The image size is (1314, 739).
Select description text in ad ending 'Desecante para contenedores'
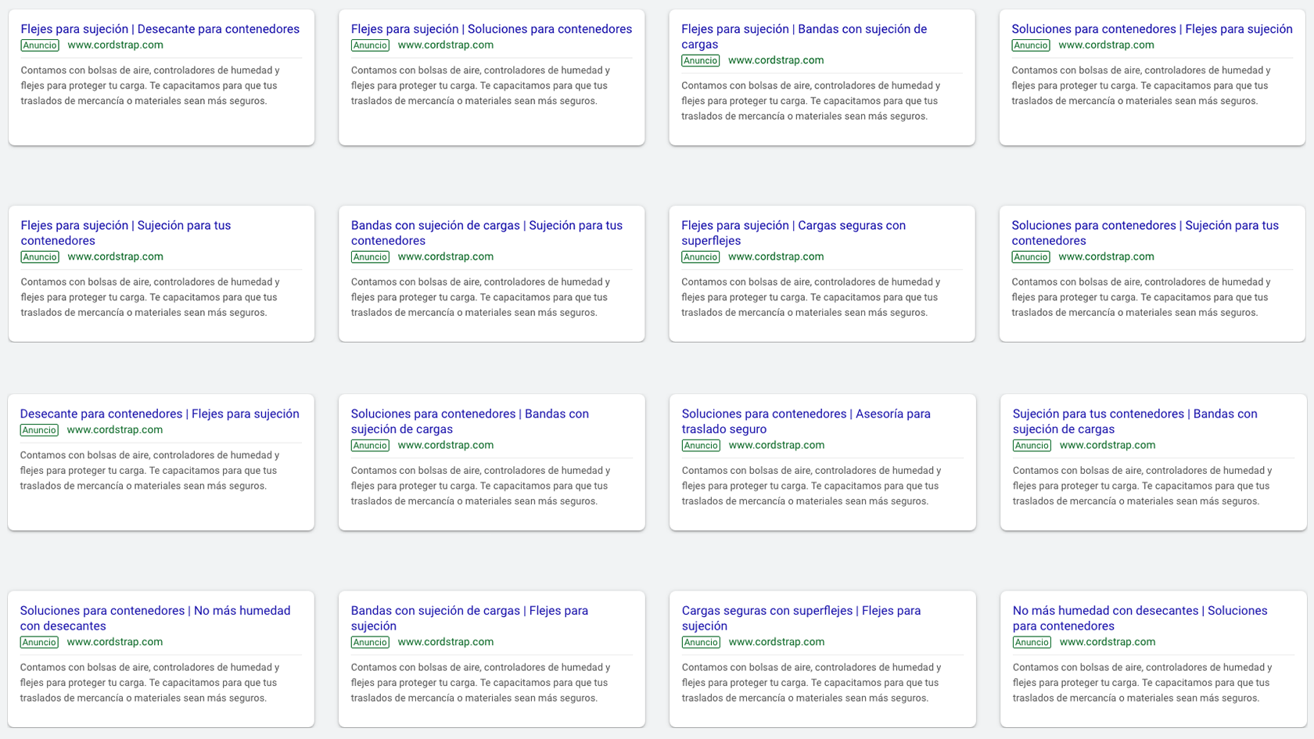pyautogui.click(x=150, y=85)
